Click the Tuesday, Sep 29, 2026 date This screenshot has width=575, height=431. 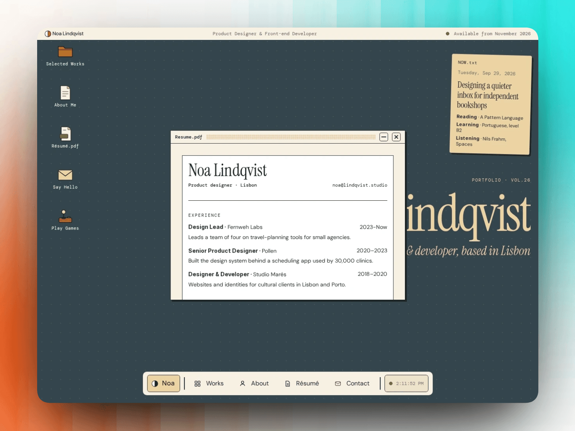486,73
